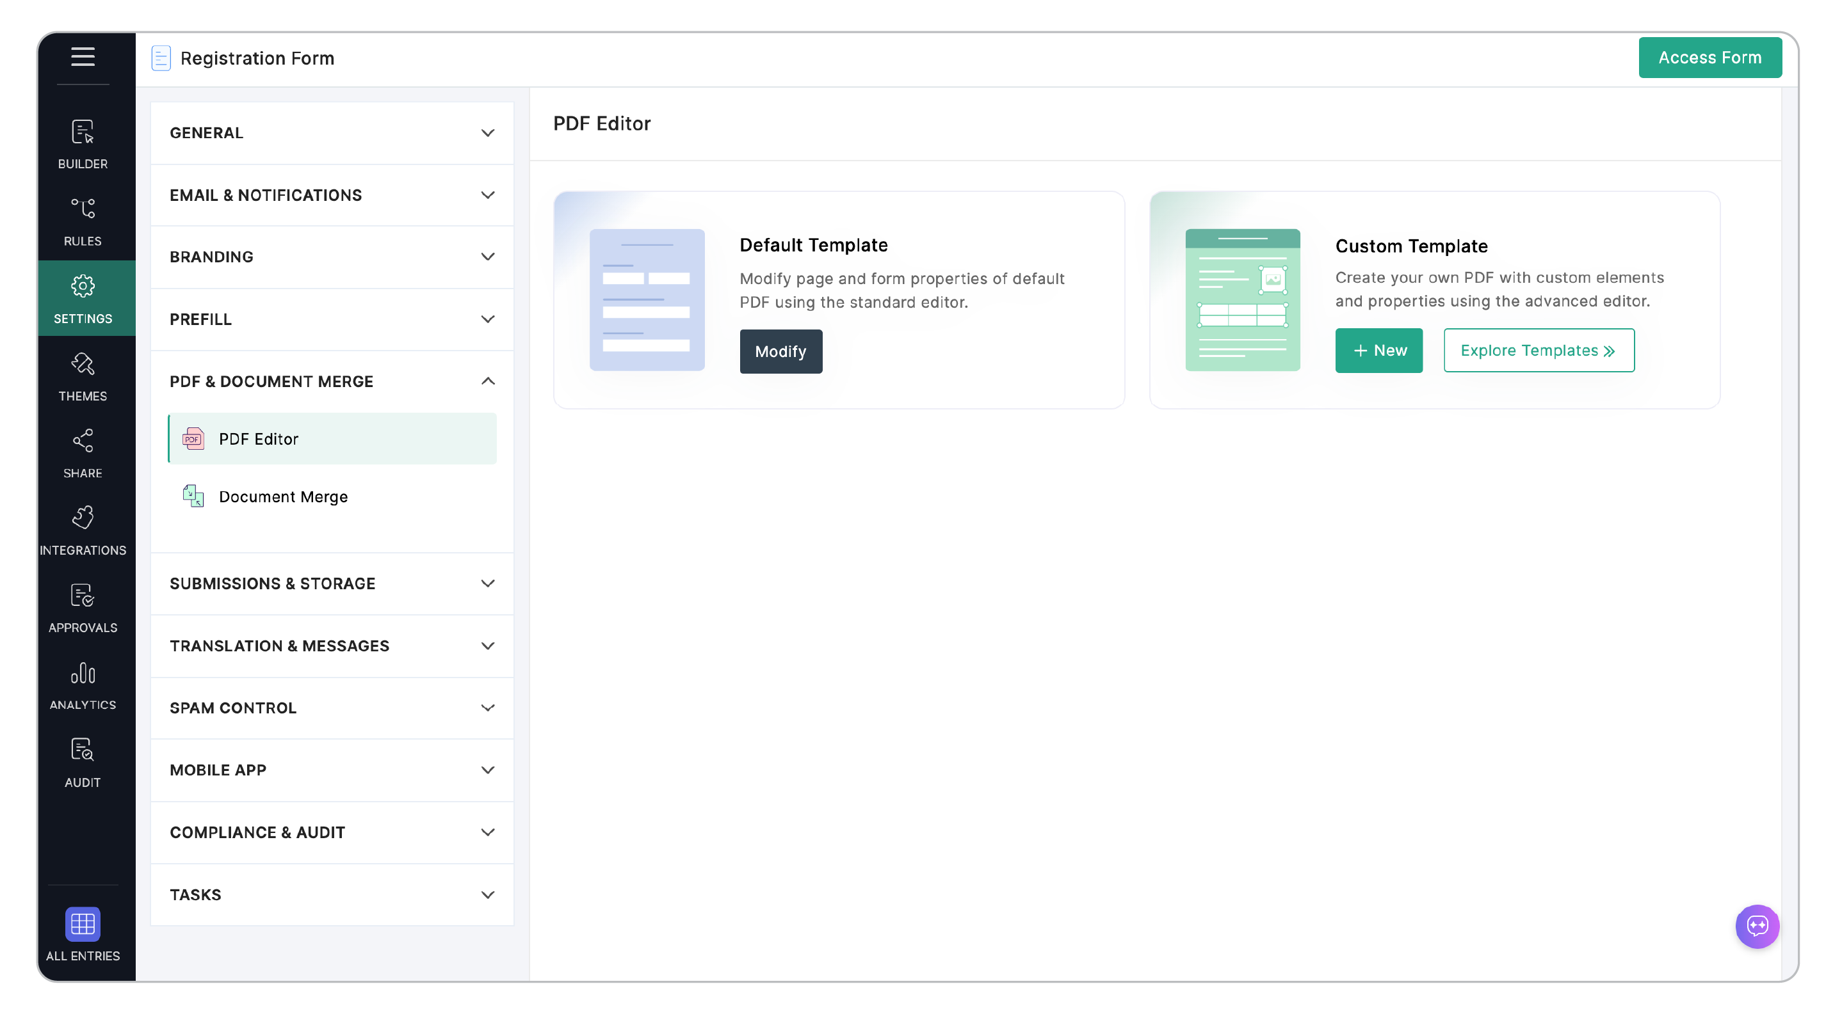Select the Settings gear in sidebar
This screenshot has height=1016, width=1842.
click(x=83, y=299)
